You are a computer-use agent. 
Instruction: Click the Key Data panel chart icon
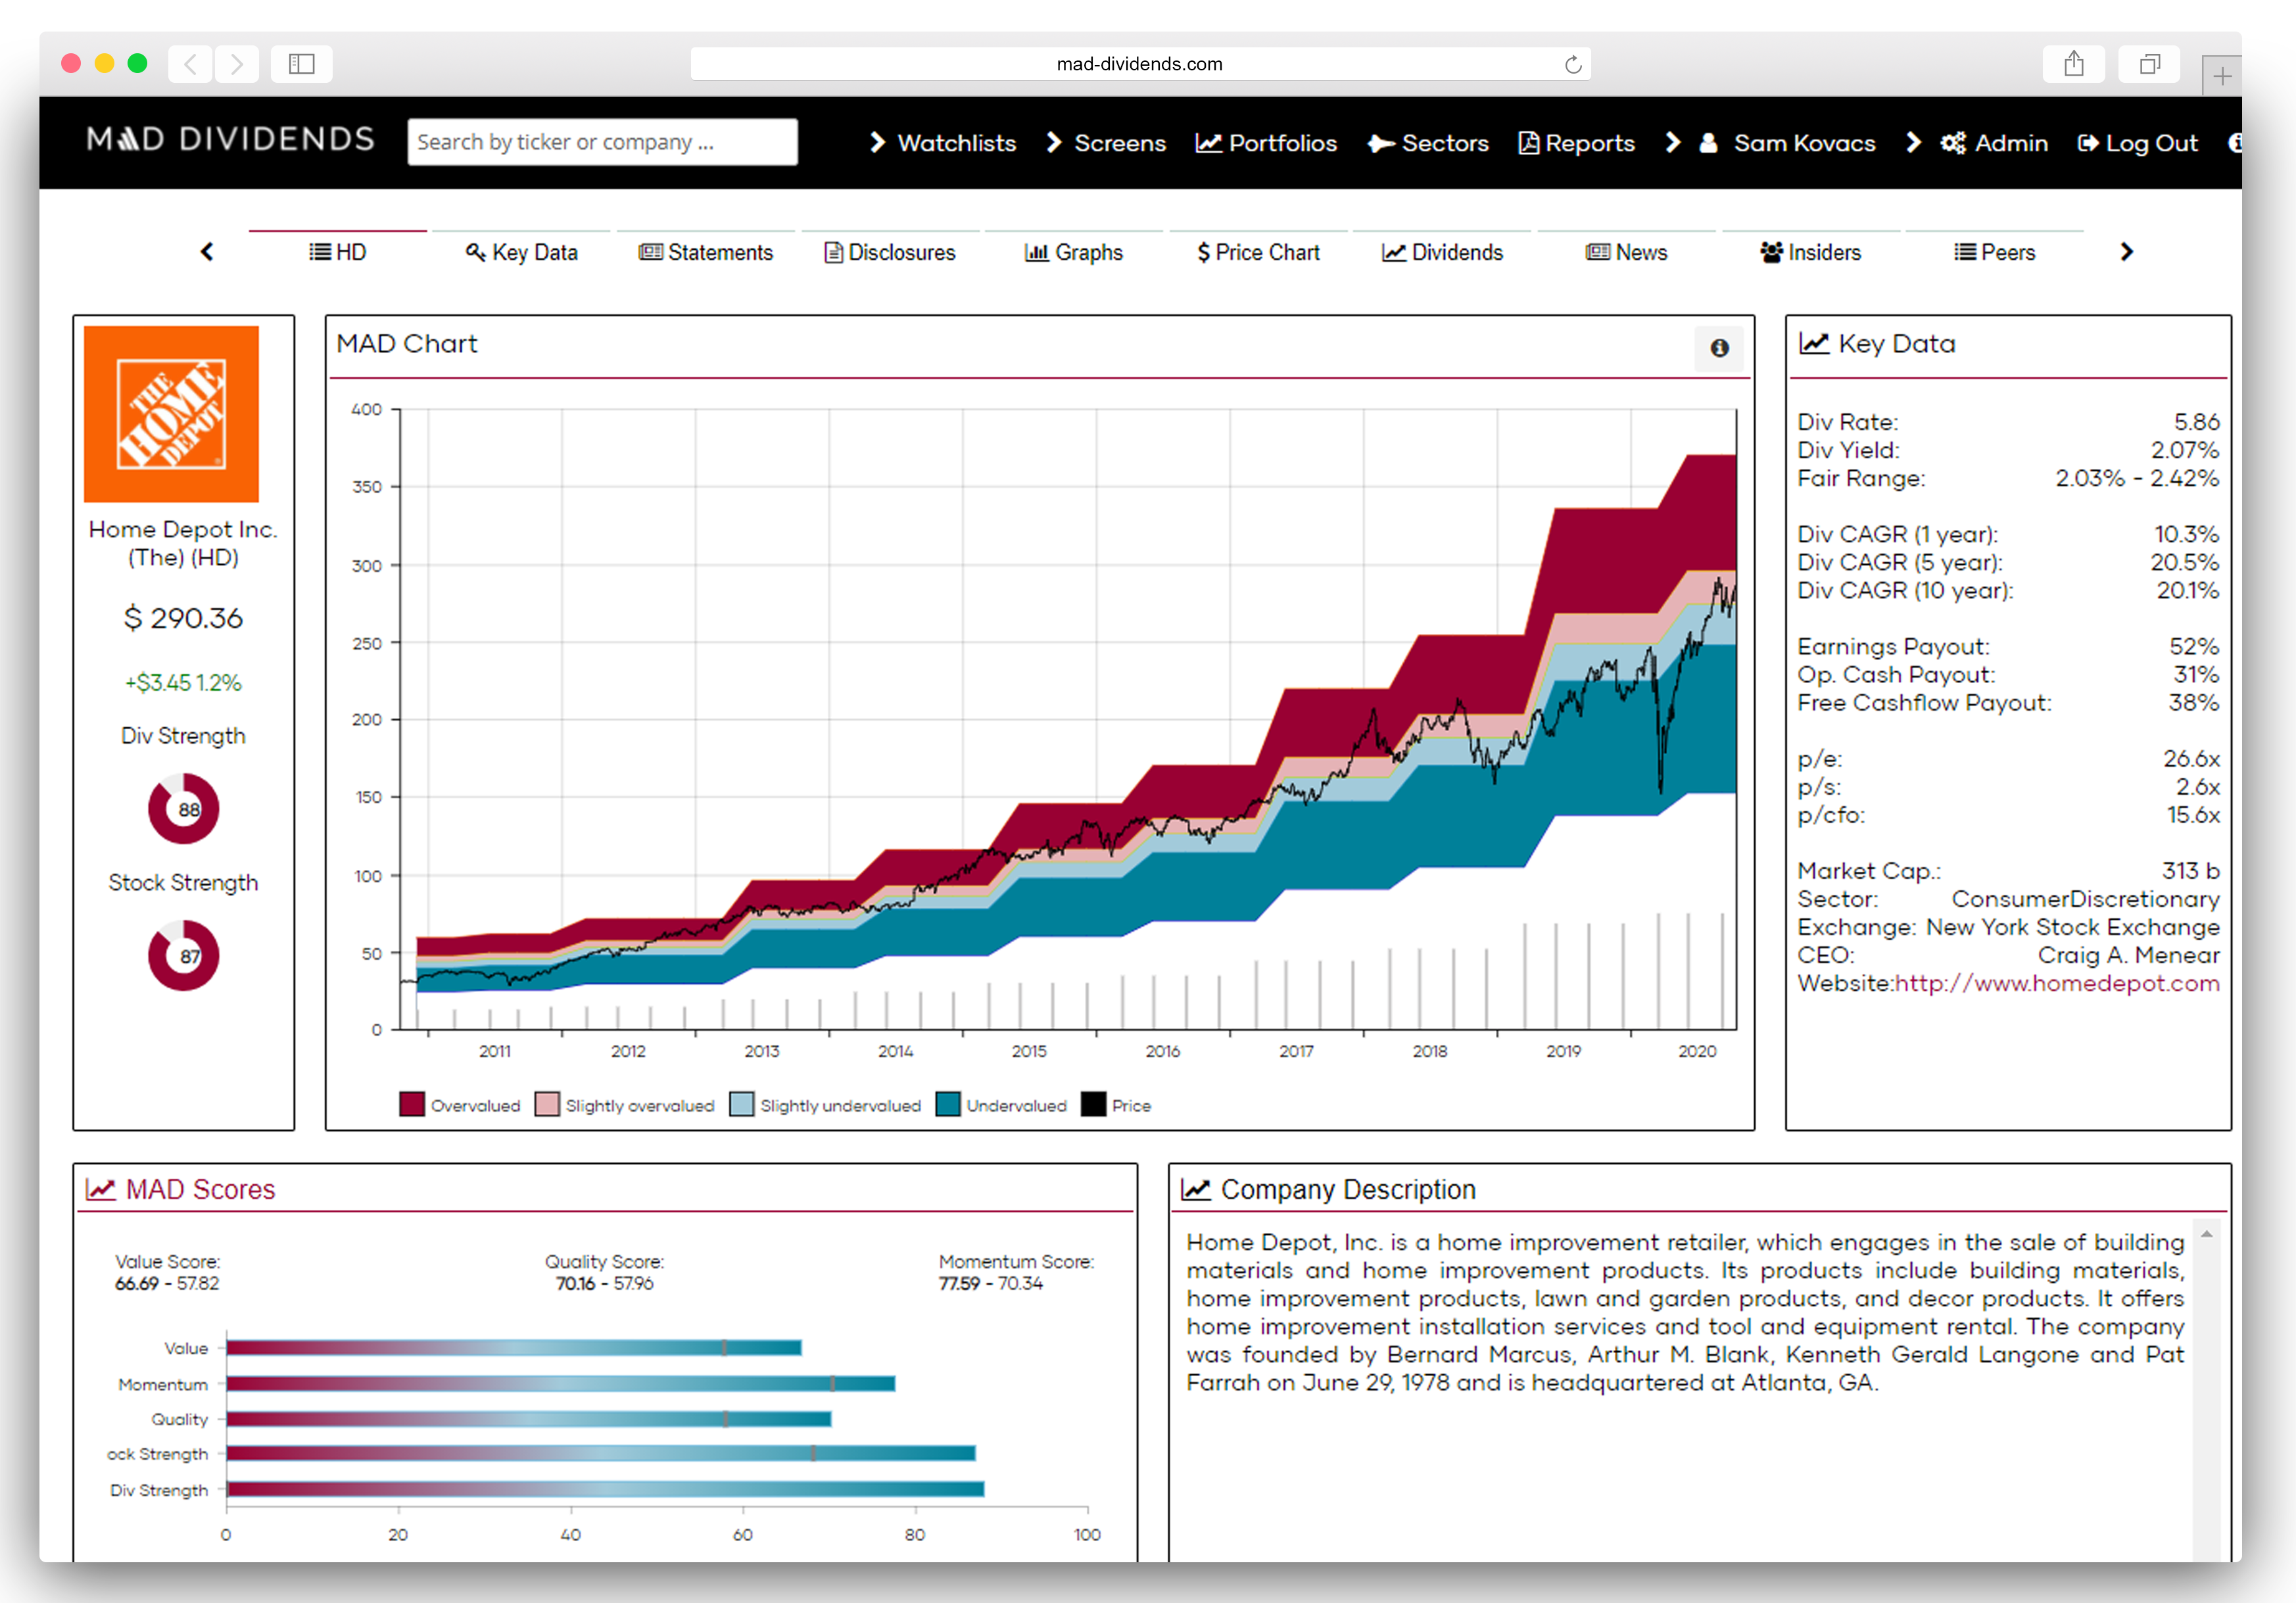[1814, 344]
